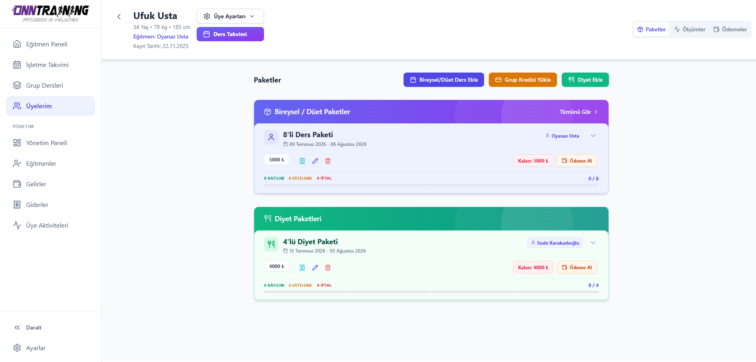Click Grup Kredisi Yükle button
The height and width of the screenshot is (362, 756).
coord(523,80)
